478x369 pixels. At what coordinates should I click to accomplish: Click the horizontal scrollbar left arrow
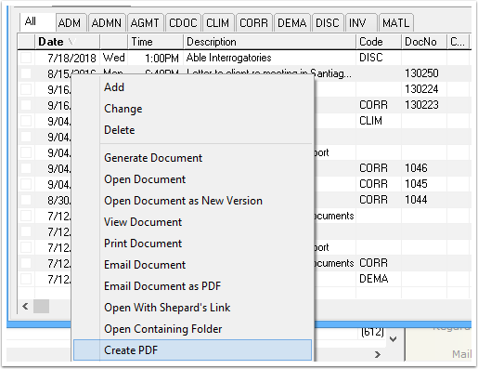[x=25, y=307]
